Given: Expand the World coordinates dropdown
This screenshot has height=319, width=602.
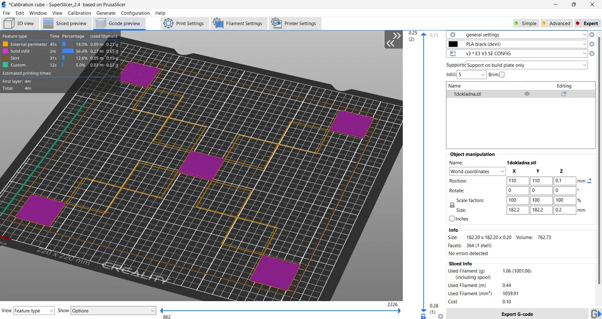Looking at the screenshot, I should coord(477,171).
